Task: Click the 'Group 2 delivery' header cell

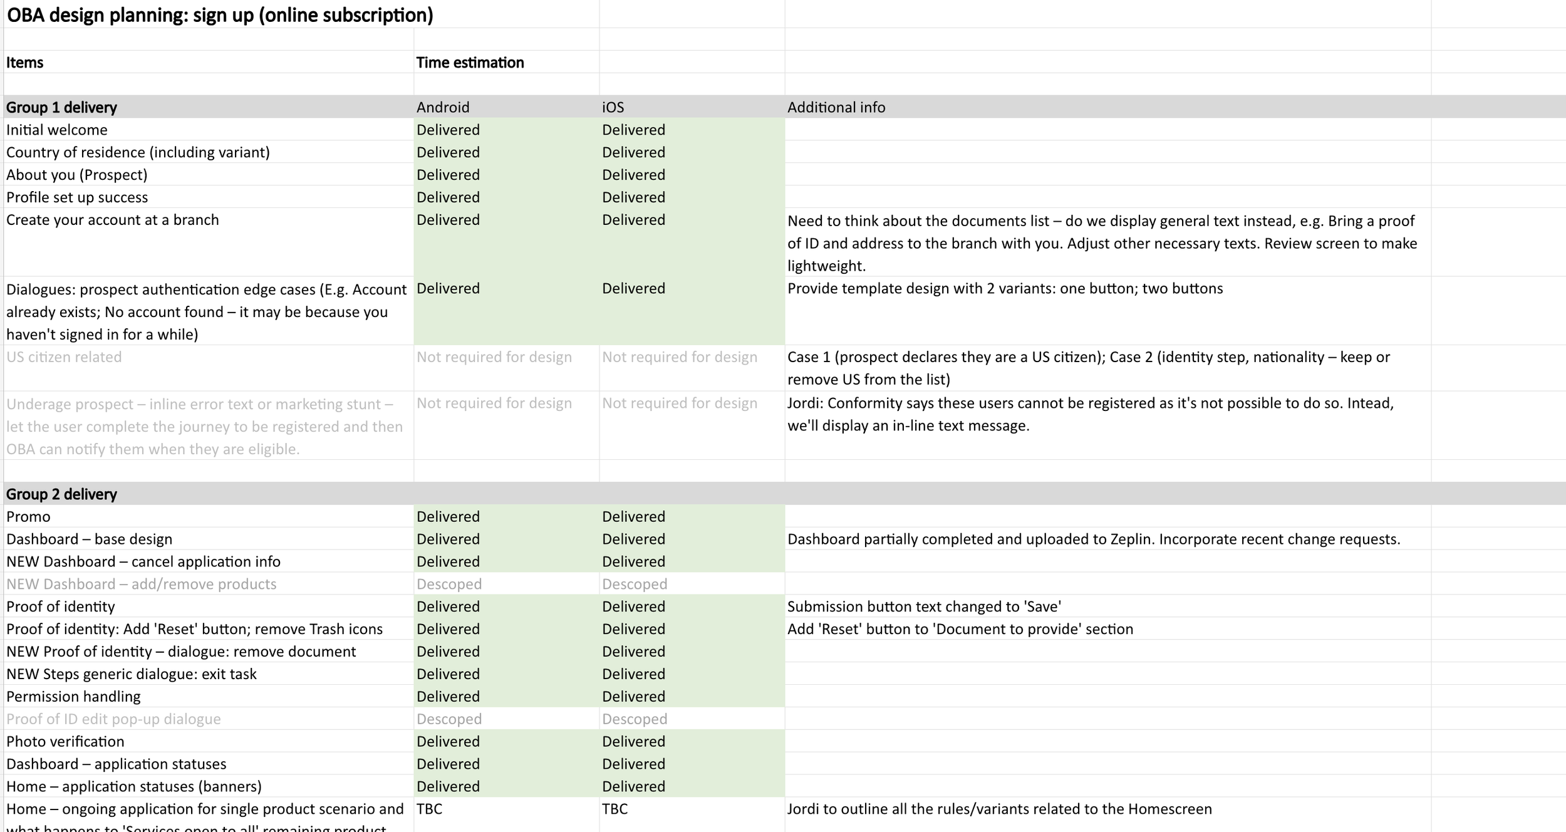Action: tap(61, 494)
